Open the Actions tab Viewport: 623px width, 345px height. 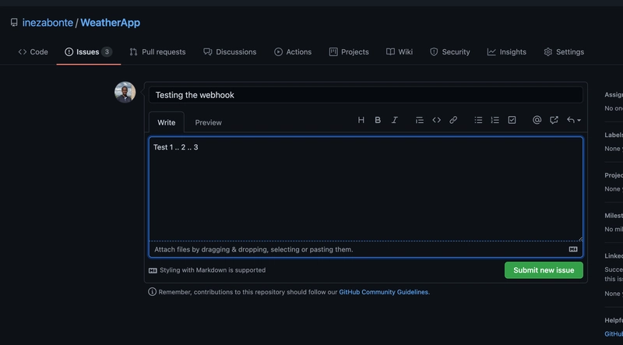(x=293, y=52)
